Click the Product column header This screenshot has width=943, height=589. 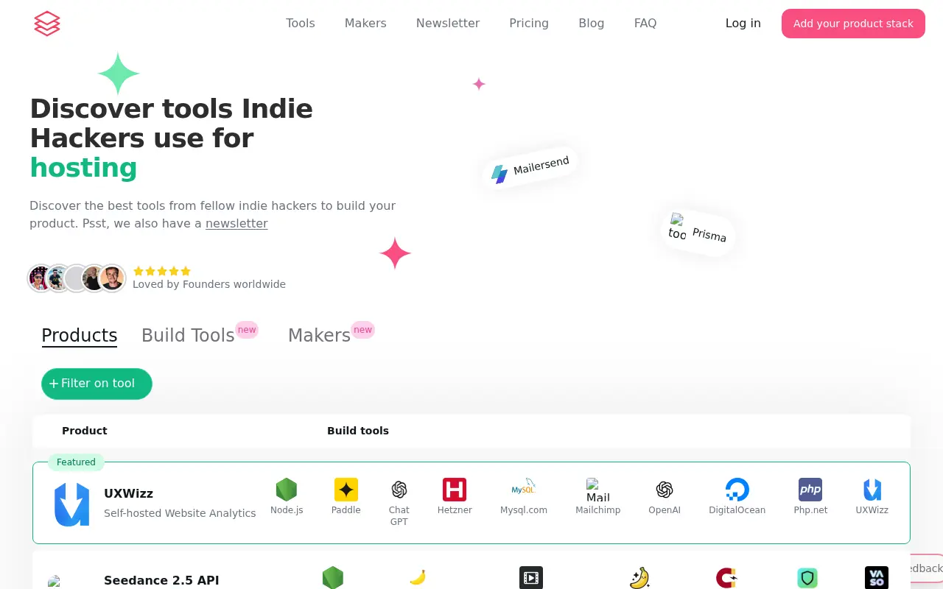click(85, 431)
